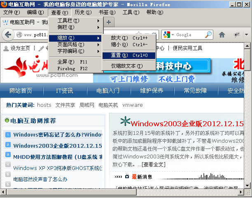The image size is (252, 198).
Task: Click the site globe icon in address bar
Action: 19,35
